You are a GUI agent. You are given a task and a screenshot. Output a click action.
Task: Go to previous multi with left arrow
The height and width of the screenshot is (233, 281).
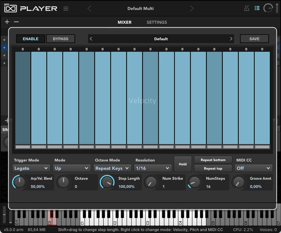click(89, 8)
